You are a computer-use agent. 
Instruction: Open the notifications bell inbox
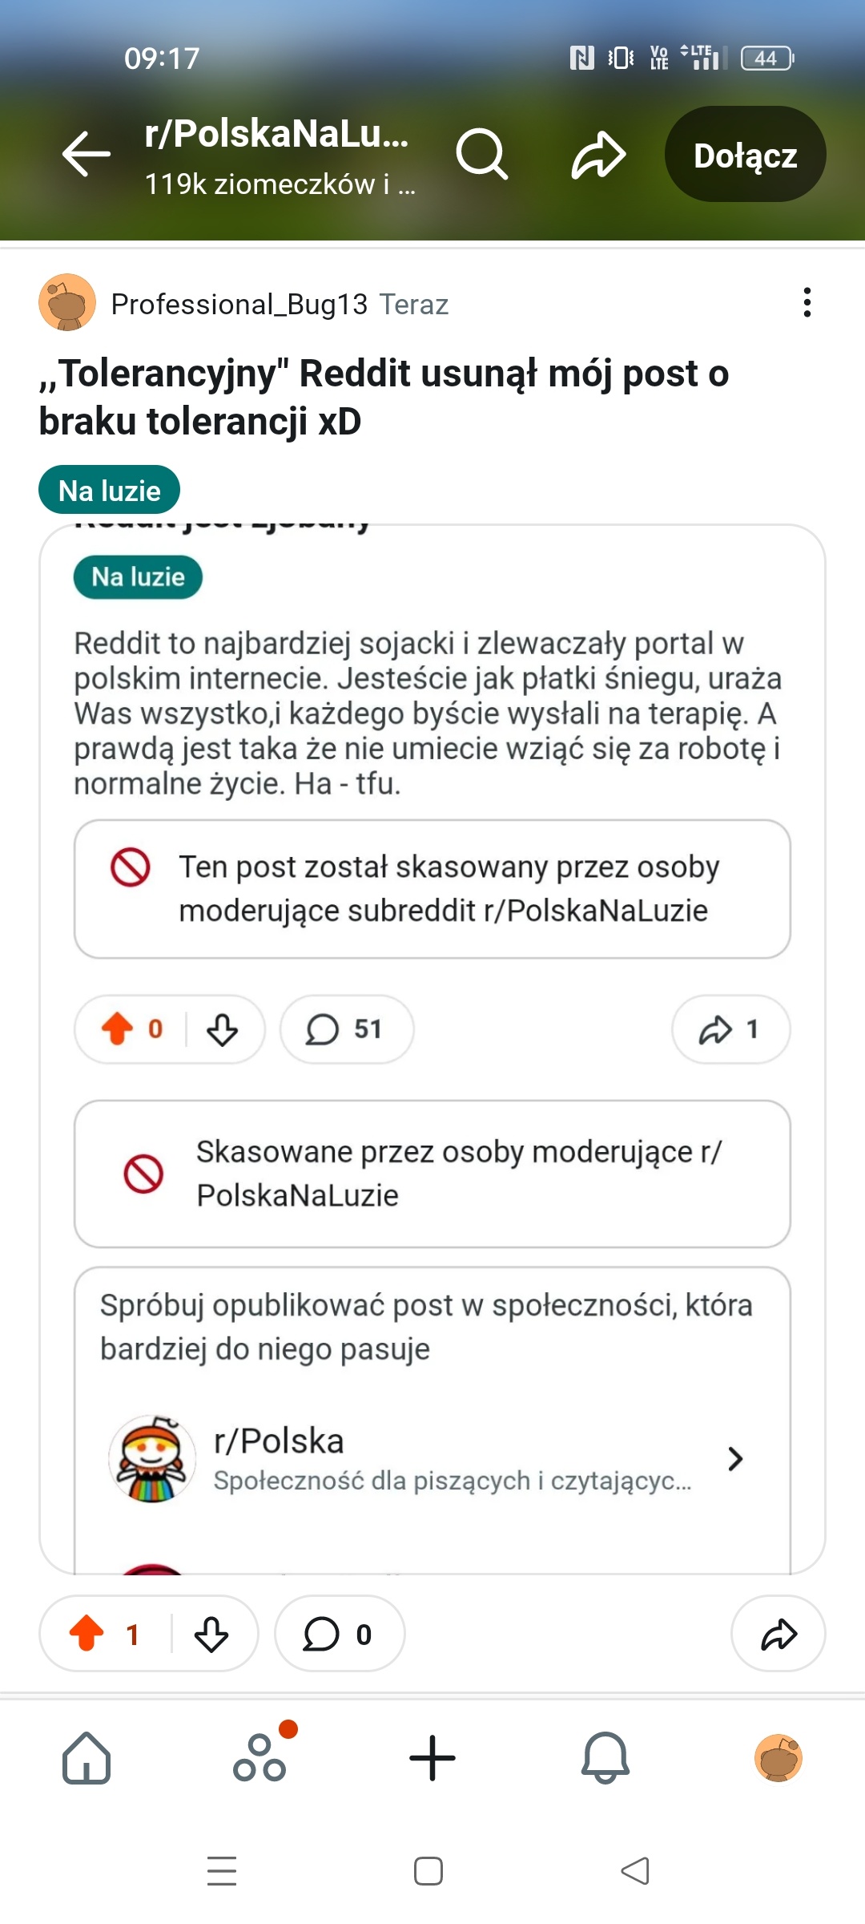605,1758
